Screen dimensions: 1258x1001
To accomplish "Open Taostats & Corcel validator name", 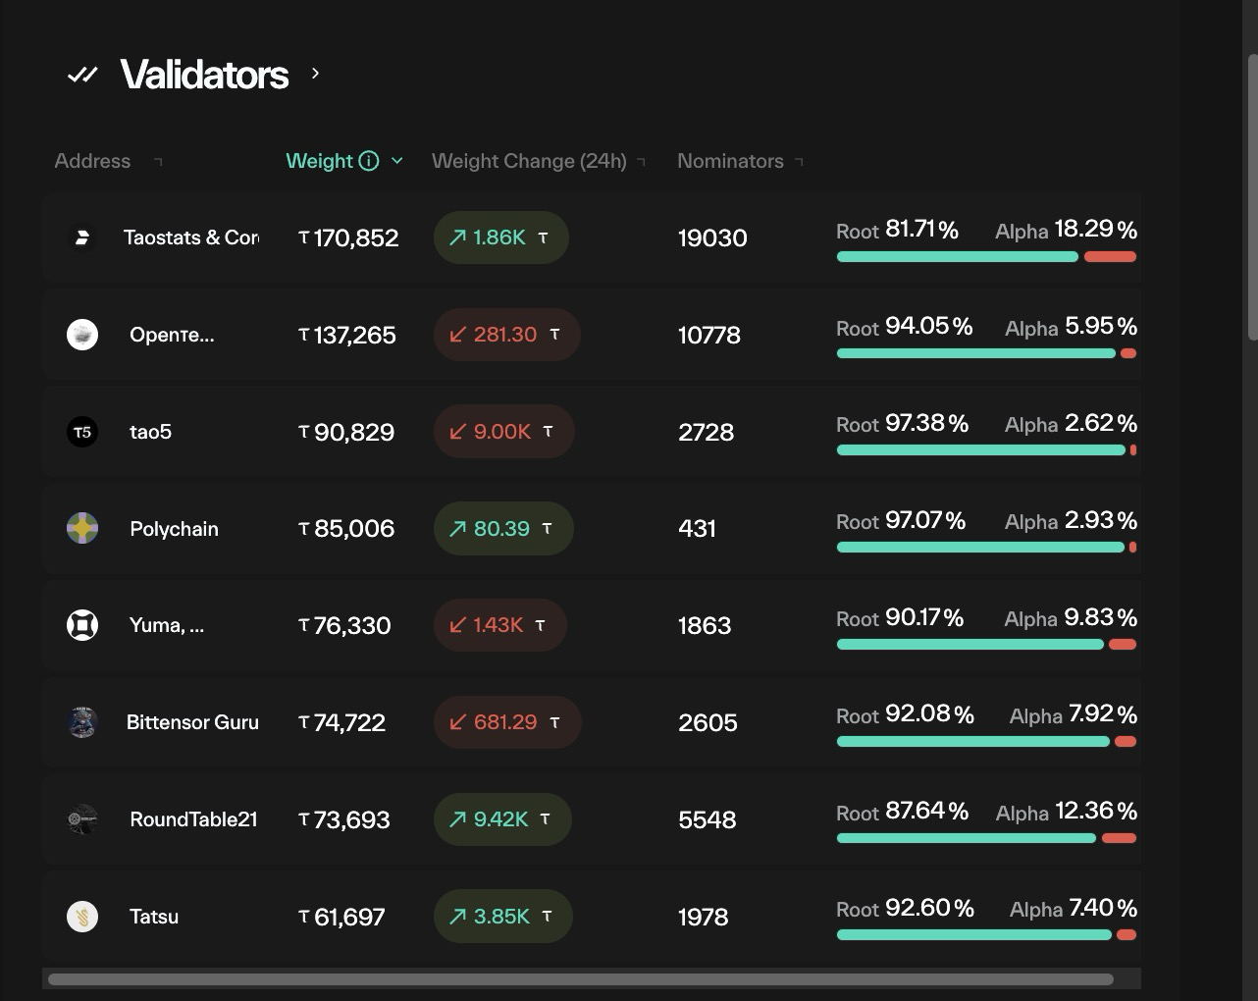I will tap(191, 237).
